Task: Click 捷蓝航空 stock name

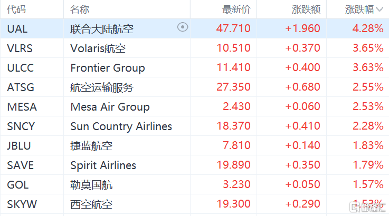Action: [91, 145]
